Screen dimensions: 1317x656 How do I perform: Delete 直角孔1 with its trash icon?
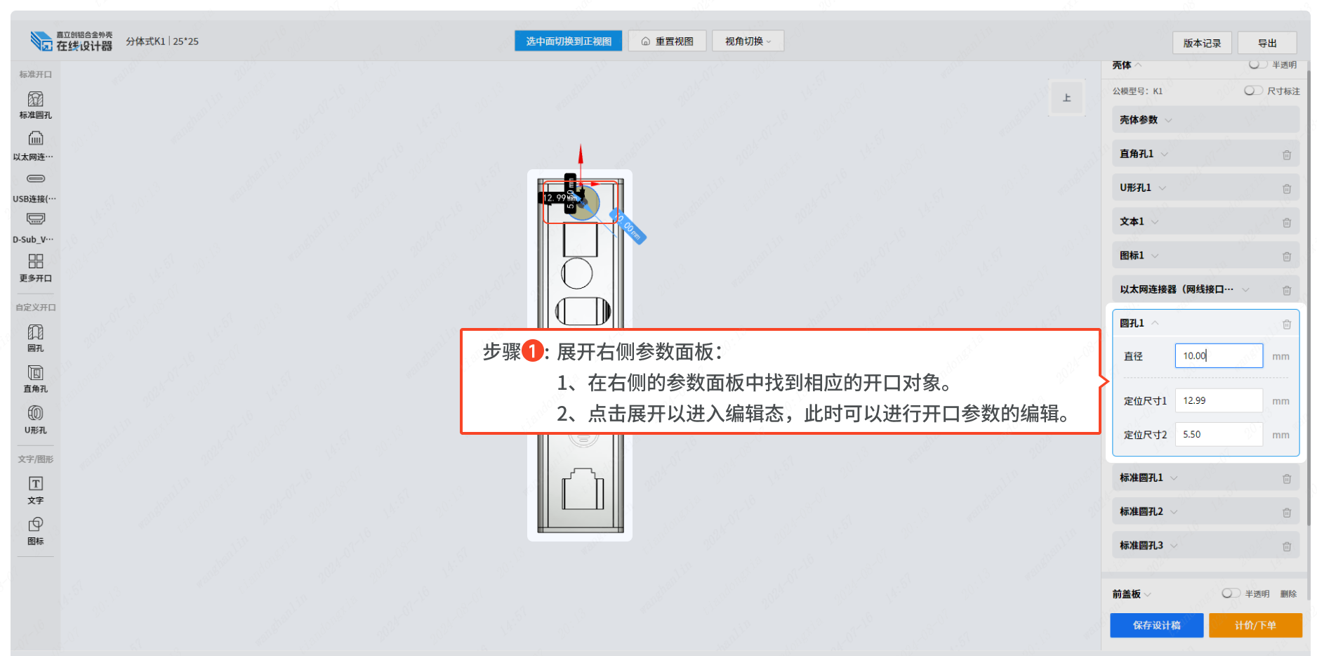pyautogui.click(x=1286, y=155)
